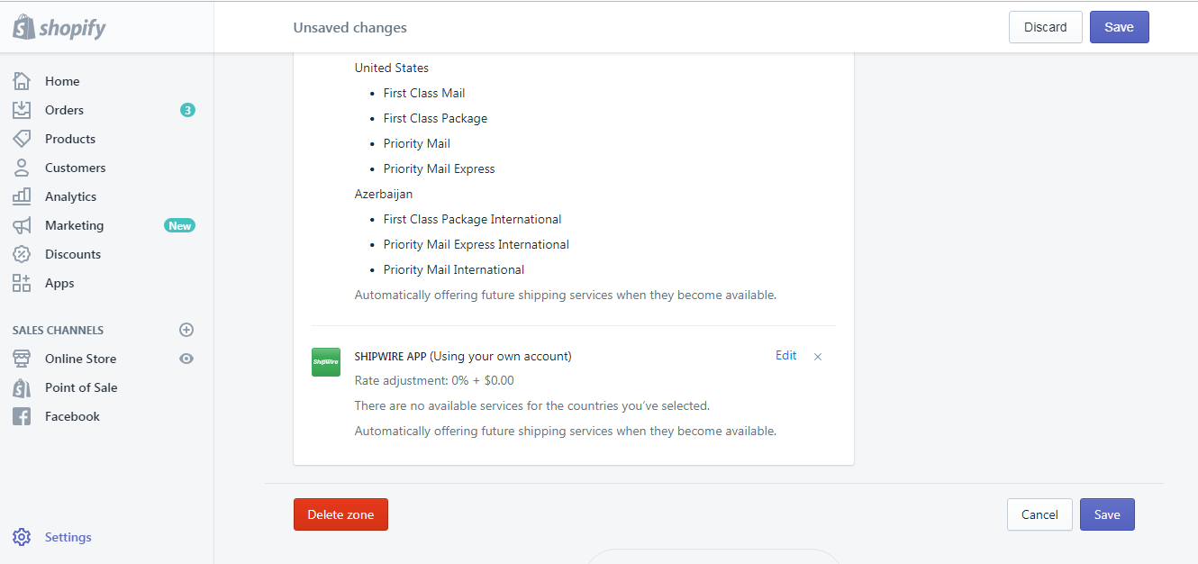Open Analytics section
The width and height of the screenshot is (1198, 564).
point(70,196)
